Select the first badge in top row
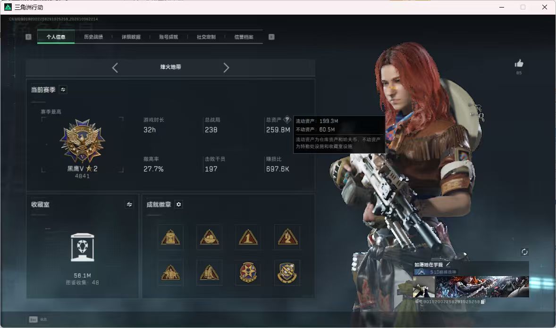This screenshot has height=328, width=556. [x=170, y=238]
